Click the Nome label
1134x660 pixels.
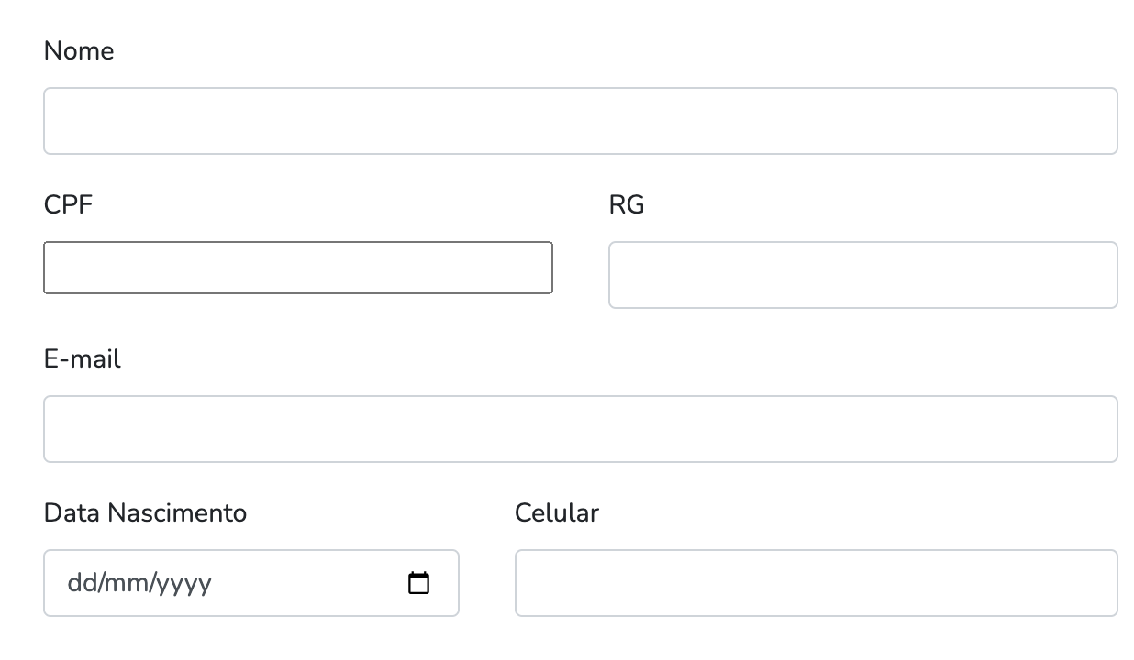[79, 51]
